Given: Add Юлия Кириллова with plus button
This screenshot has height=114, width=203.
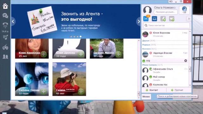Looking at the screenshot, I should 44,54.
